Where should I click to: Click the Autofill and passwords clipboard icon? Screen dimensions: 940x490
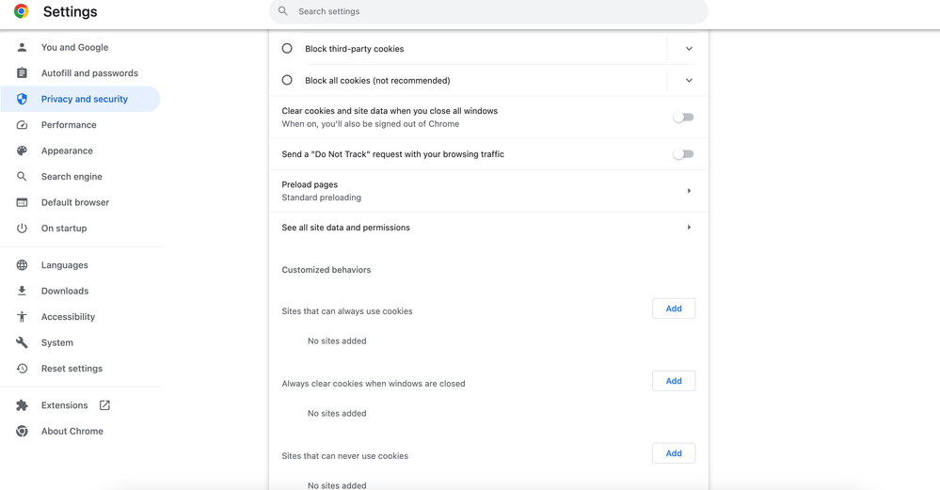pyautogui.click(x=22, y=73)
